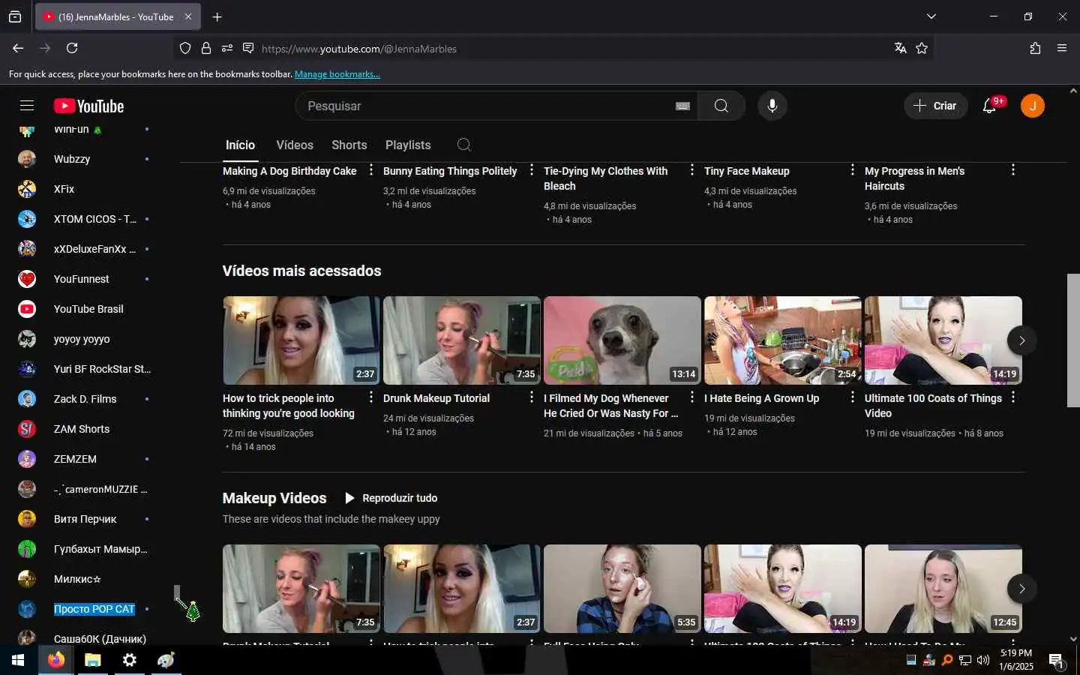The width and height of the screenshot is (1080, 675).
Task: List all tabs dropdown arrow
Action: click(x=931, y=16)
